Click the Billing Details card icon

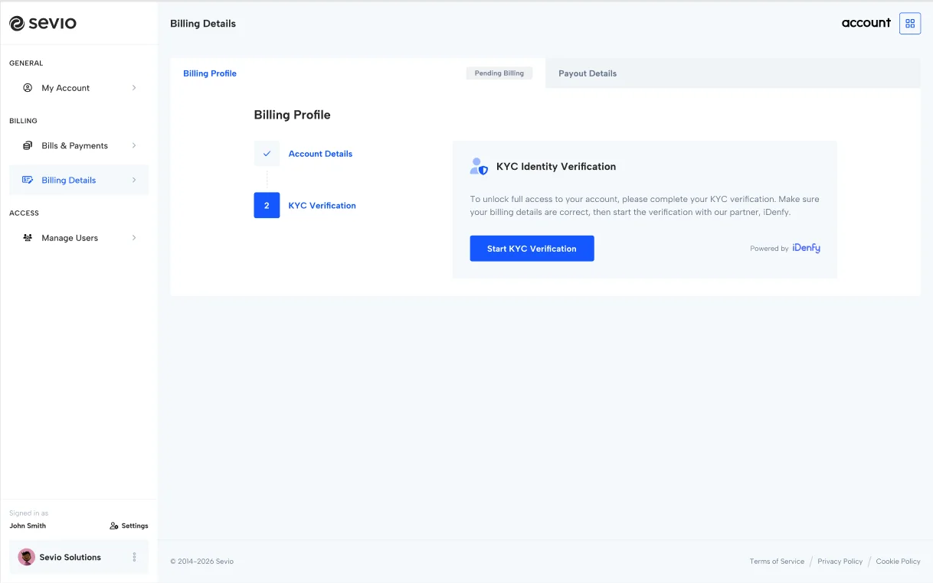pos(28,180)
